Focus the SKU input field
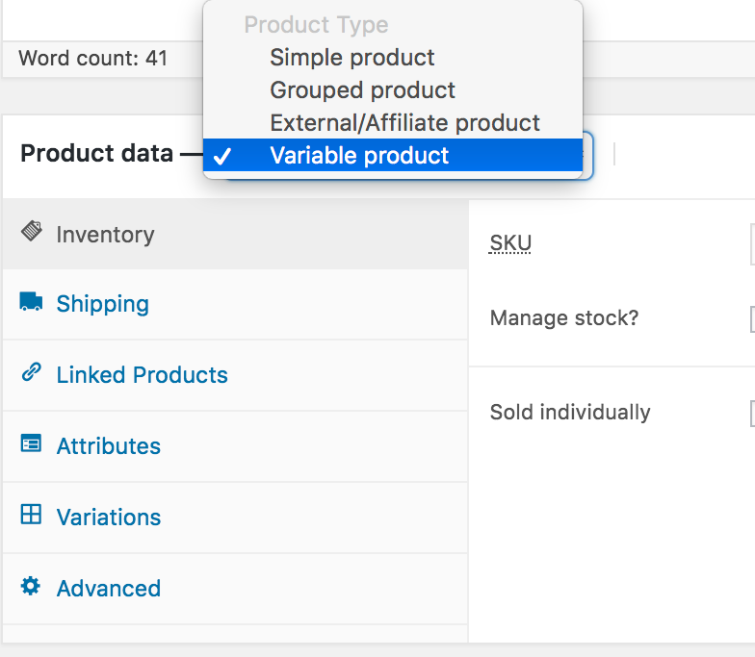 (x=753, y=244)
